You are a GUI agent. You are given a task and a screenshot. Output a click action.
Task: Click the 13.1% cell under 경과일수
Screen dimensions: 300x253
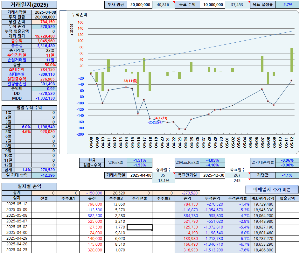(x=164, y=181)
